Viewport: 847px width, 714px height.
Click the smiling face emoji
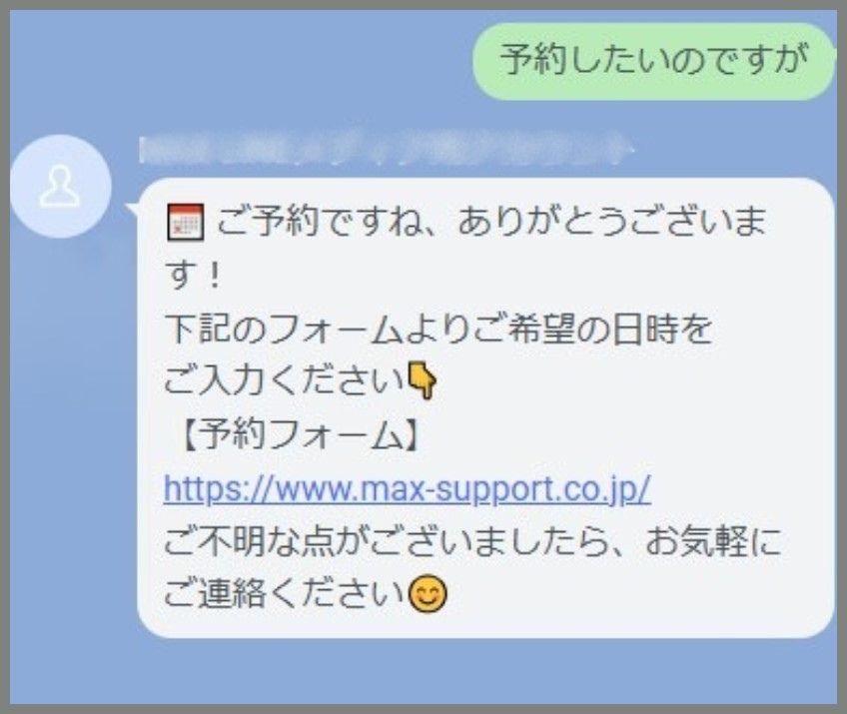427,594
